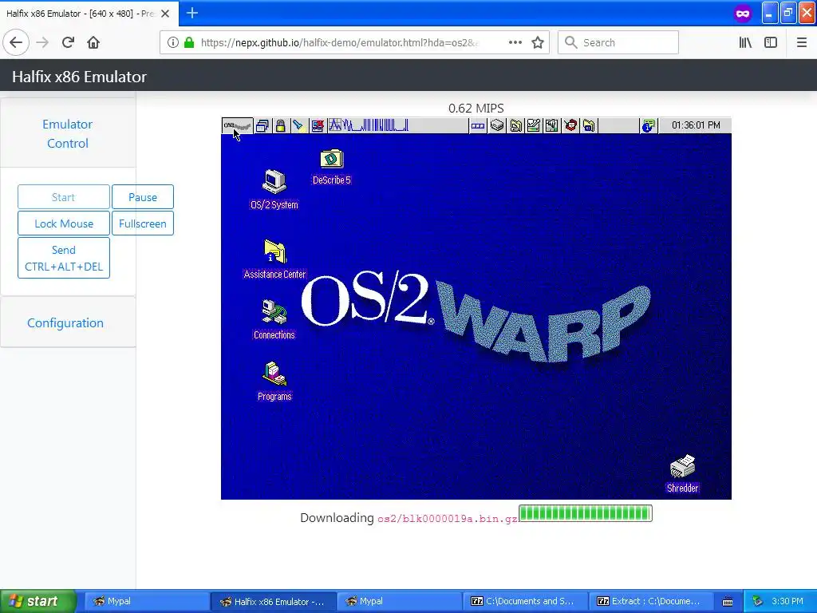Collapse the Emulator Control panel header
The width and height of the screenshot is (817, 613).
pyautogui.click(x=68, y=133)
